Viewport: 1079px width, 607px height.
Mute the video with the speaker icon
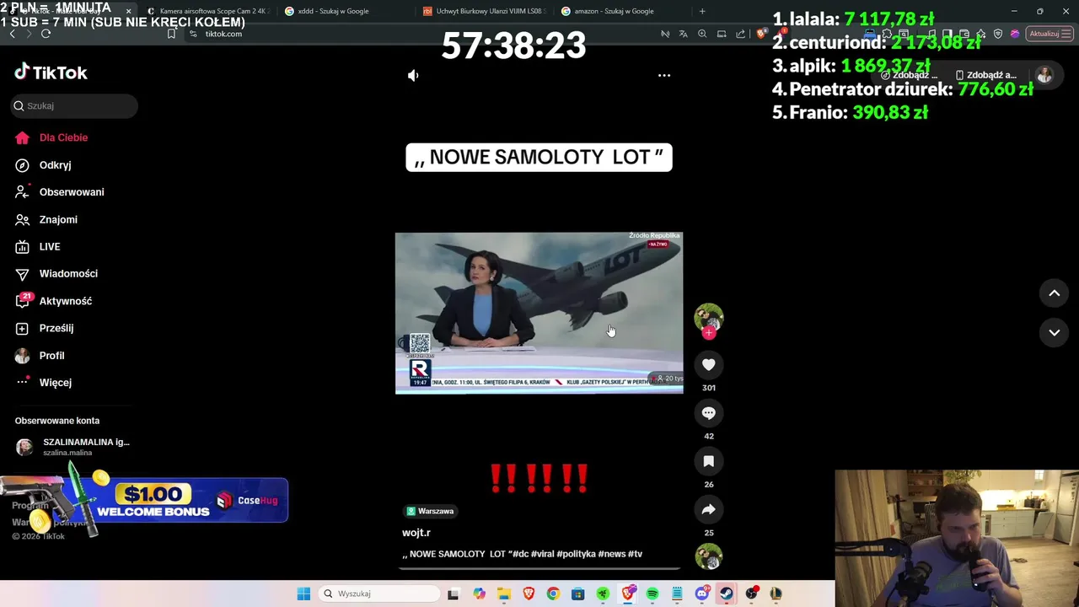coord(413,75)
